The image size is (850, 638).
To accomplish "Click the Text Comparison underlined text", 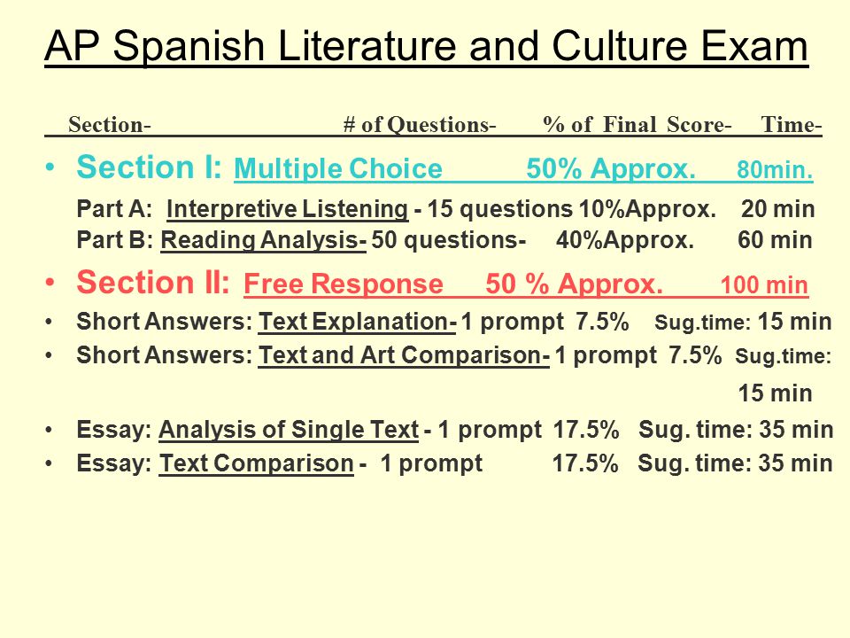I will pyautogui.click(x=257, y=463).
